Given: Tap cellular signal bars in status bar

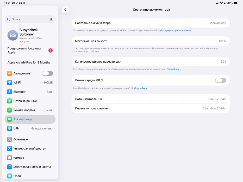Looking at the screenshot, I should 218,3.
